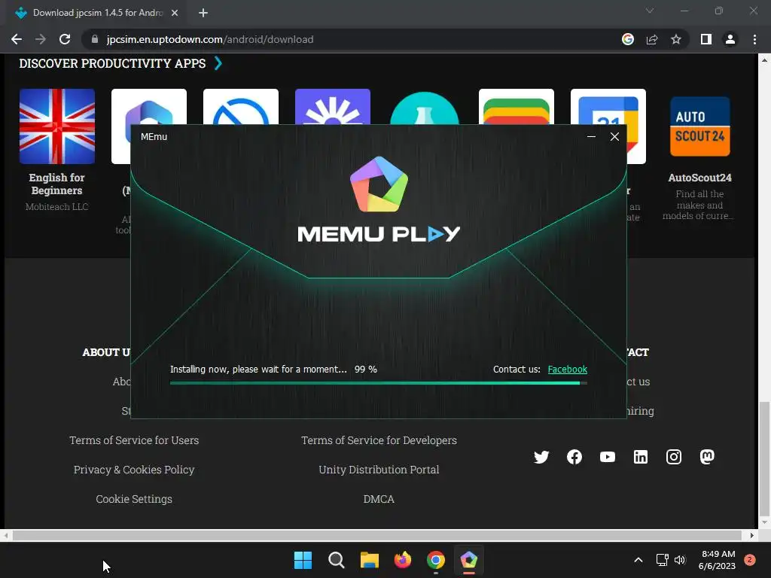The height and width of the screenshot is (578, 771).
Task: Open AutoScout24 app thumbnail
Action: tap(699, 126)
